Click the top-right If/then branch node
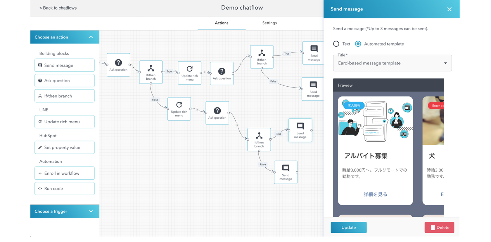 (262, 57)
